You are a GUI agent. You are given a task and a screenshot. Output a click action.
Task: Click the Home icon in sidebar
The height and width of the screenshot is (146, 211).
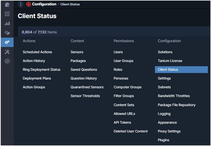coord(7,5)
